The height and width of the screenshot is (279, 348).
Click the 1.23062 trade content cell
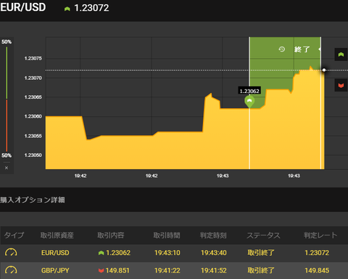tap(115, 253)
